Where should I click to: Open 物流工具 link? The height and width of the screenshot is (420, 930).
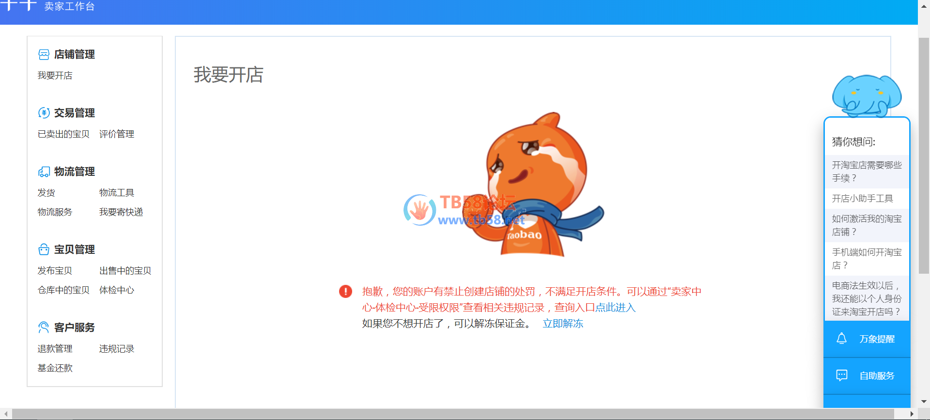(x=117, y=193)
